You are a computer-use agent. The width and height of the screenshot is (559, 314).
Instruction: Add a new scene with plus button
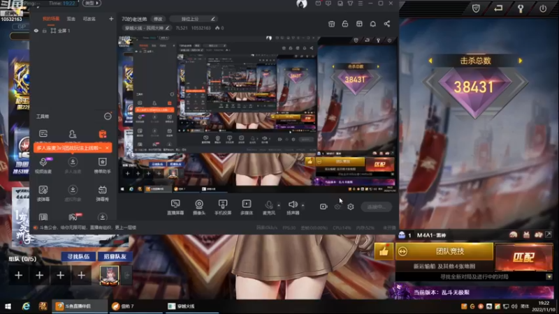click(x=111, y=19)
